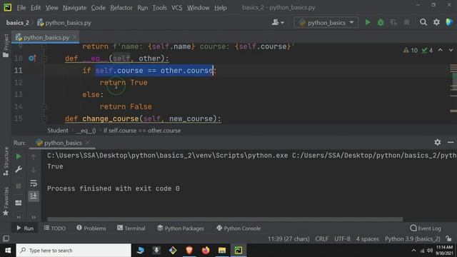This screenshot has height=257, width=457.
Task: Click the colorful JetBrains toolbox icon
Action: click(449, 22)
